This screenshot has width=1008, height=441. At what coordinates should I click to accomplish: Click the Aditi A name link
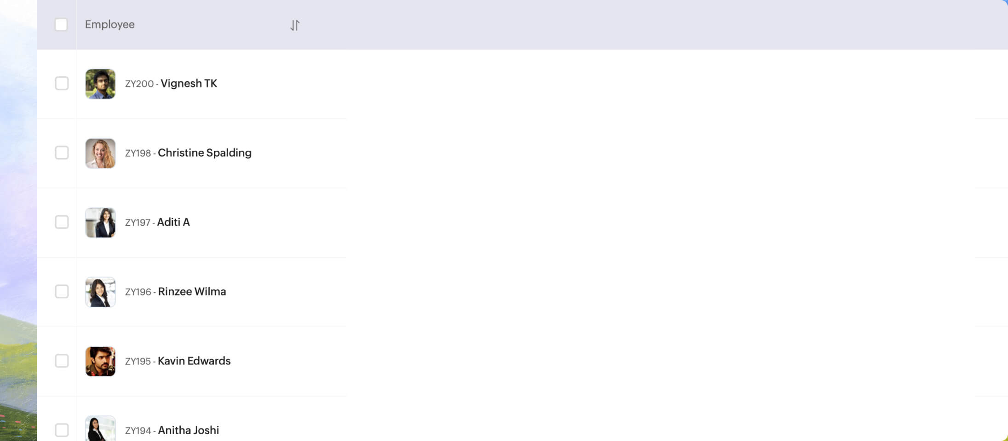point(173,222)
